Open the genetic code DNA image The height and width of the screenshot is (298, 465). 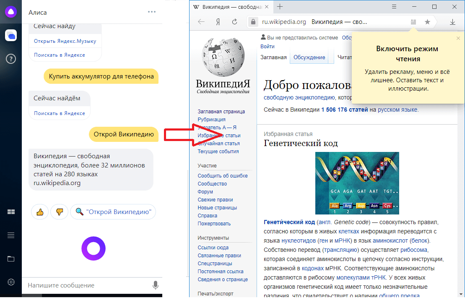357,183
